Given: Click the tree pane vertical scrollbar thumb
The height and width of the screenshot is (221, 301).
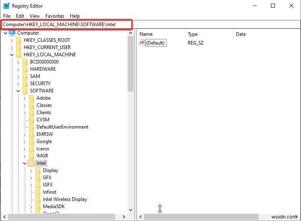Looking at the screenshot, I should [x=131, y=64].
